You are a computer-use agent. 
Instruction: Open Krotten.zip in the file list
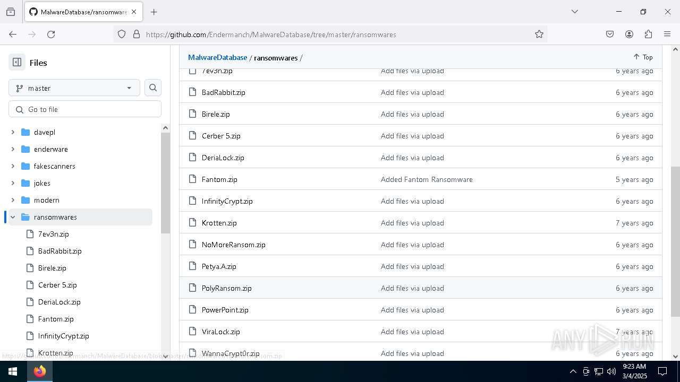tap(219, 223)
